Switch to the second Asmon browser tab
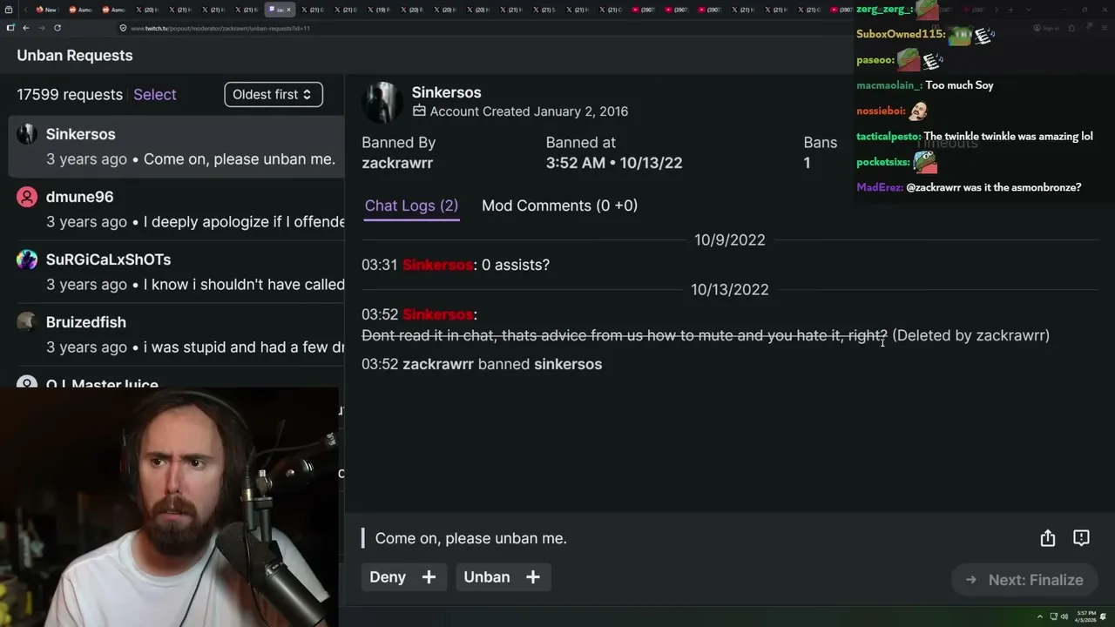This screenshot has width=1115, height=627. tap(114, 10)
